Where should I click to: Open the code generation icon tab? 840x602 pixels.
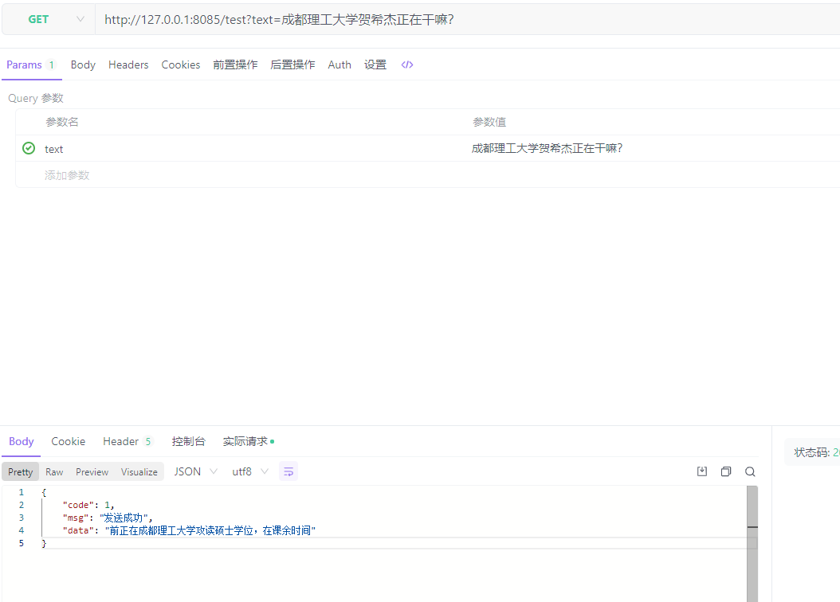coord(407,64)
